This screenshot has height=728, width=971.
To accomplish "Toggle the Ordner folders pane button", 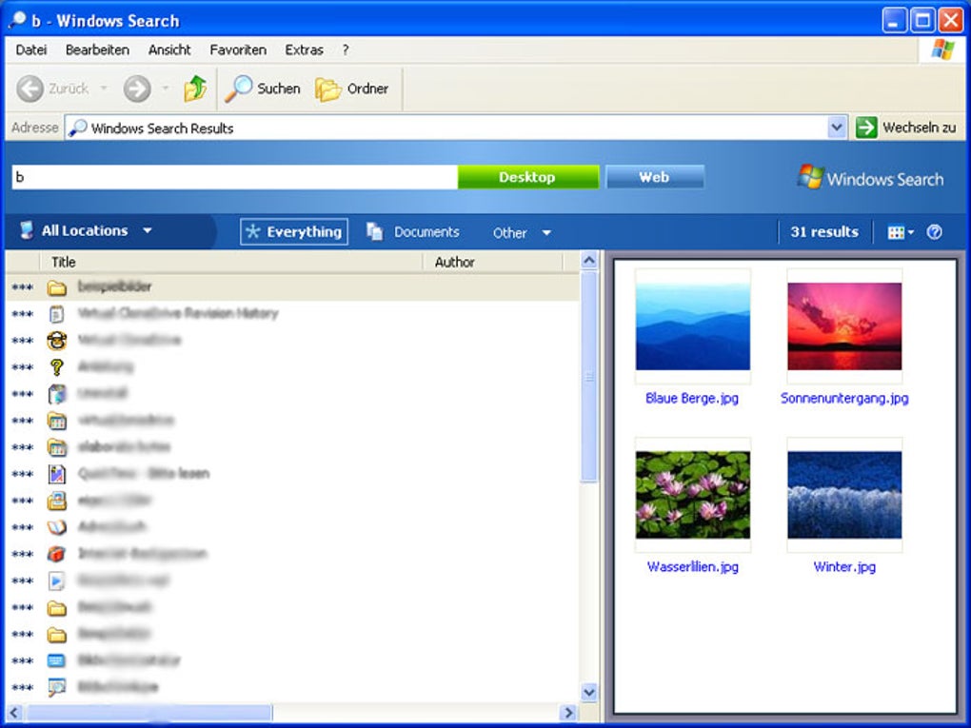I will click(351, 89).
